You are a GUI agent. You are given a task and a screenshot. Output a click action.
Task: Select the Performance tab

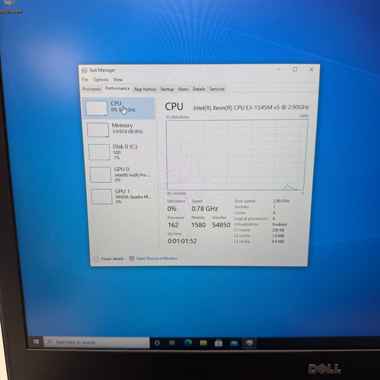[x=117, y=89]
